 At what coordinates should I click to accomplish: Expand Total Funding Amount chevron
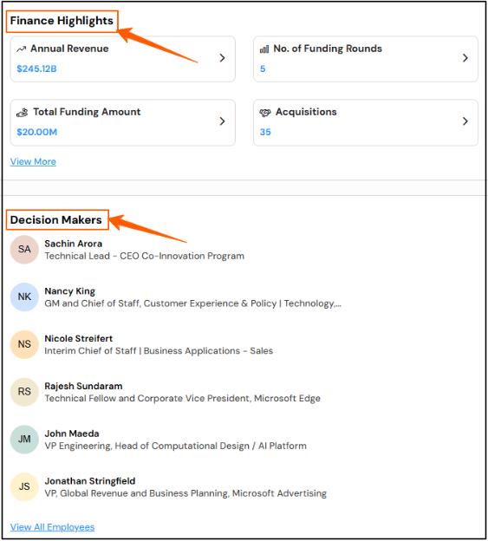pyautogui.click(x=223, y=121)
